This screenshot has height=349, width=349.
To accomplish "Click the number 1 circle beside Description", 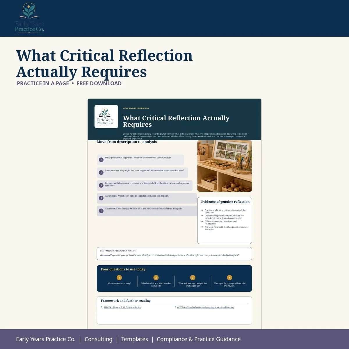I will point(101,160).
